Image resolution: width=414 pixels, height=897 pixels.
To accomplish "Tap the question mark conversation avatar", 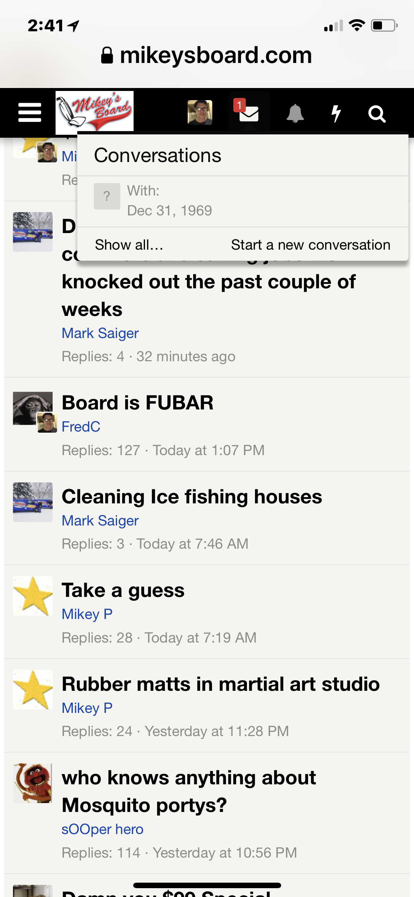I will [107, 196].
